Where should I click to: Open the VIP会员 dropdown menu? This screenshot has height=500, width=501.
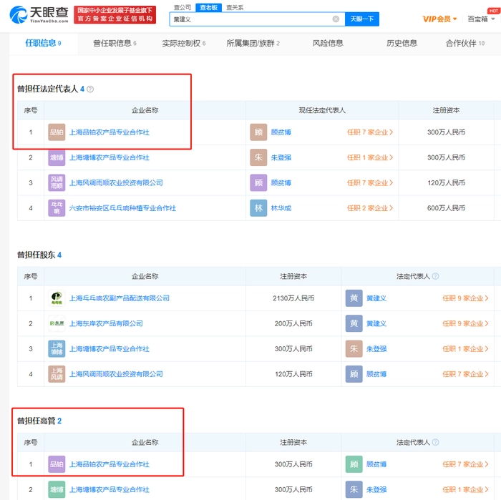439,19
